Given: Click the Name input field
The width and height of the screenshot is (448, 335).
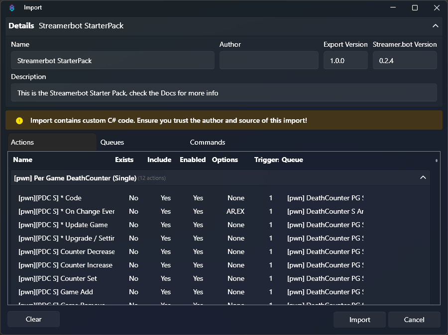Looking at the screenshot, I should [x=112, y=61].
